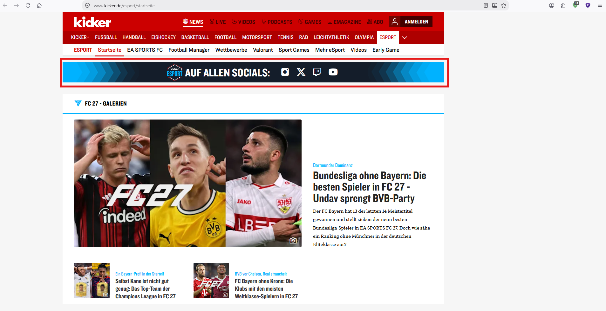Click the kicker eSport badge in banner

coord(174,73)
